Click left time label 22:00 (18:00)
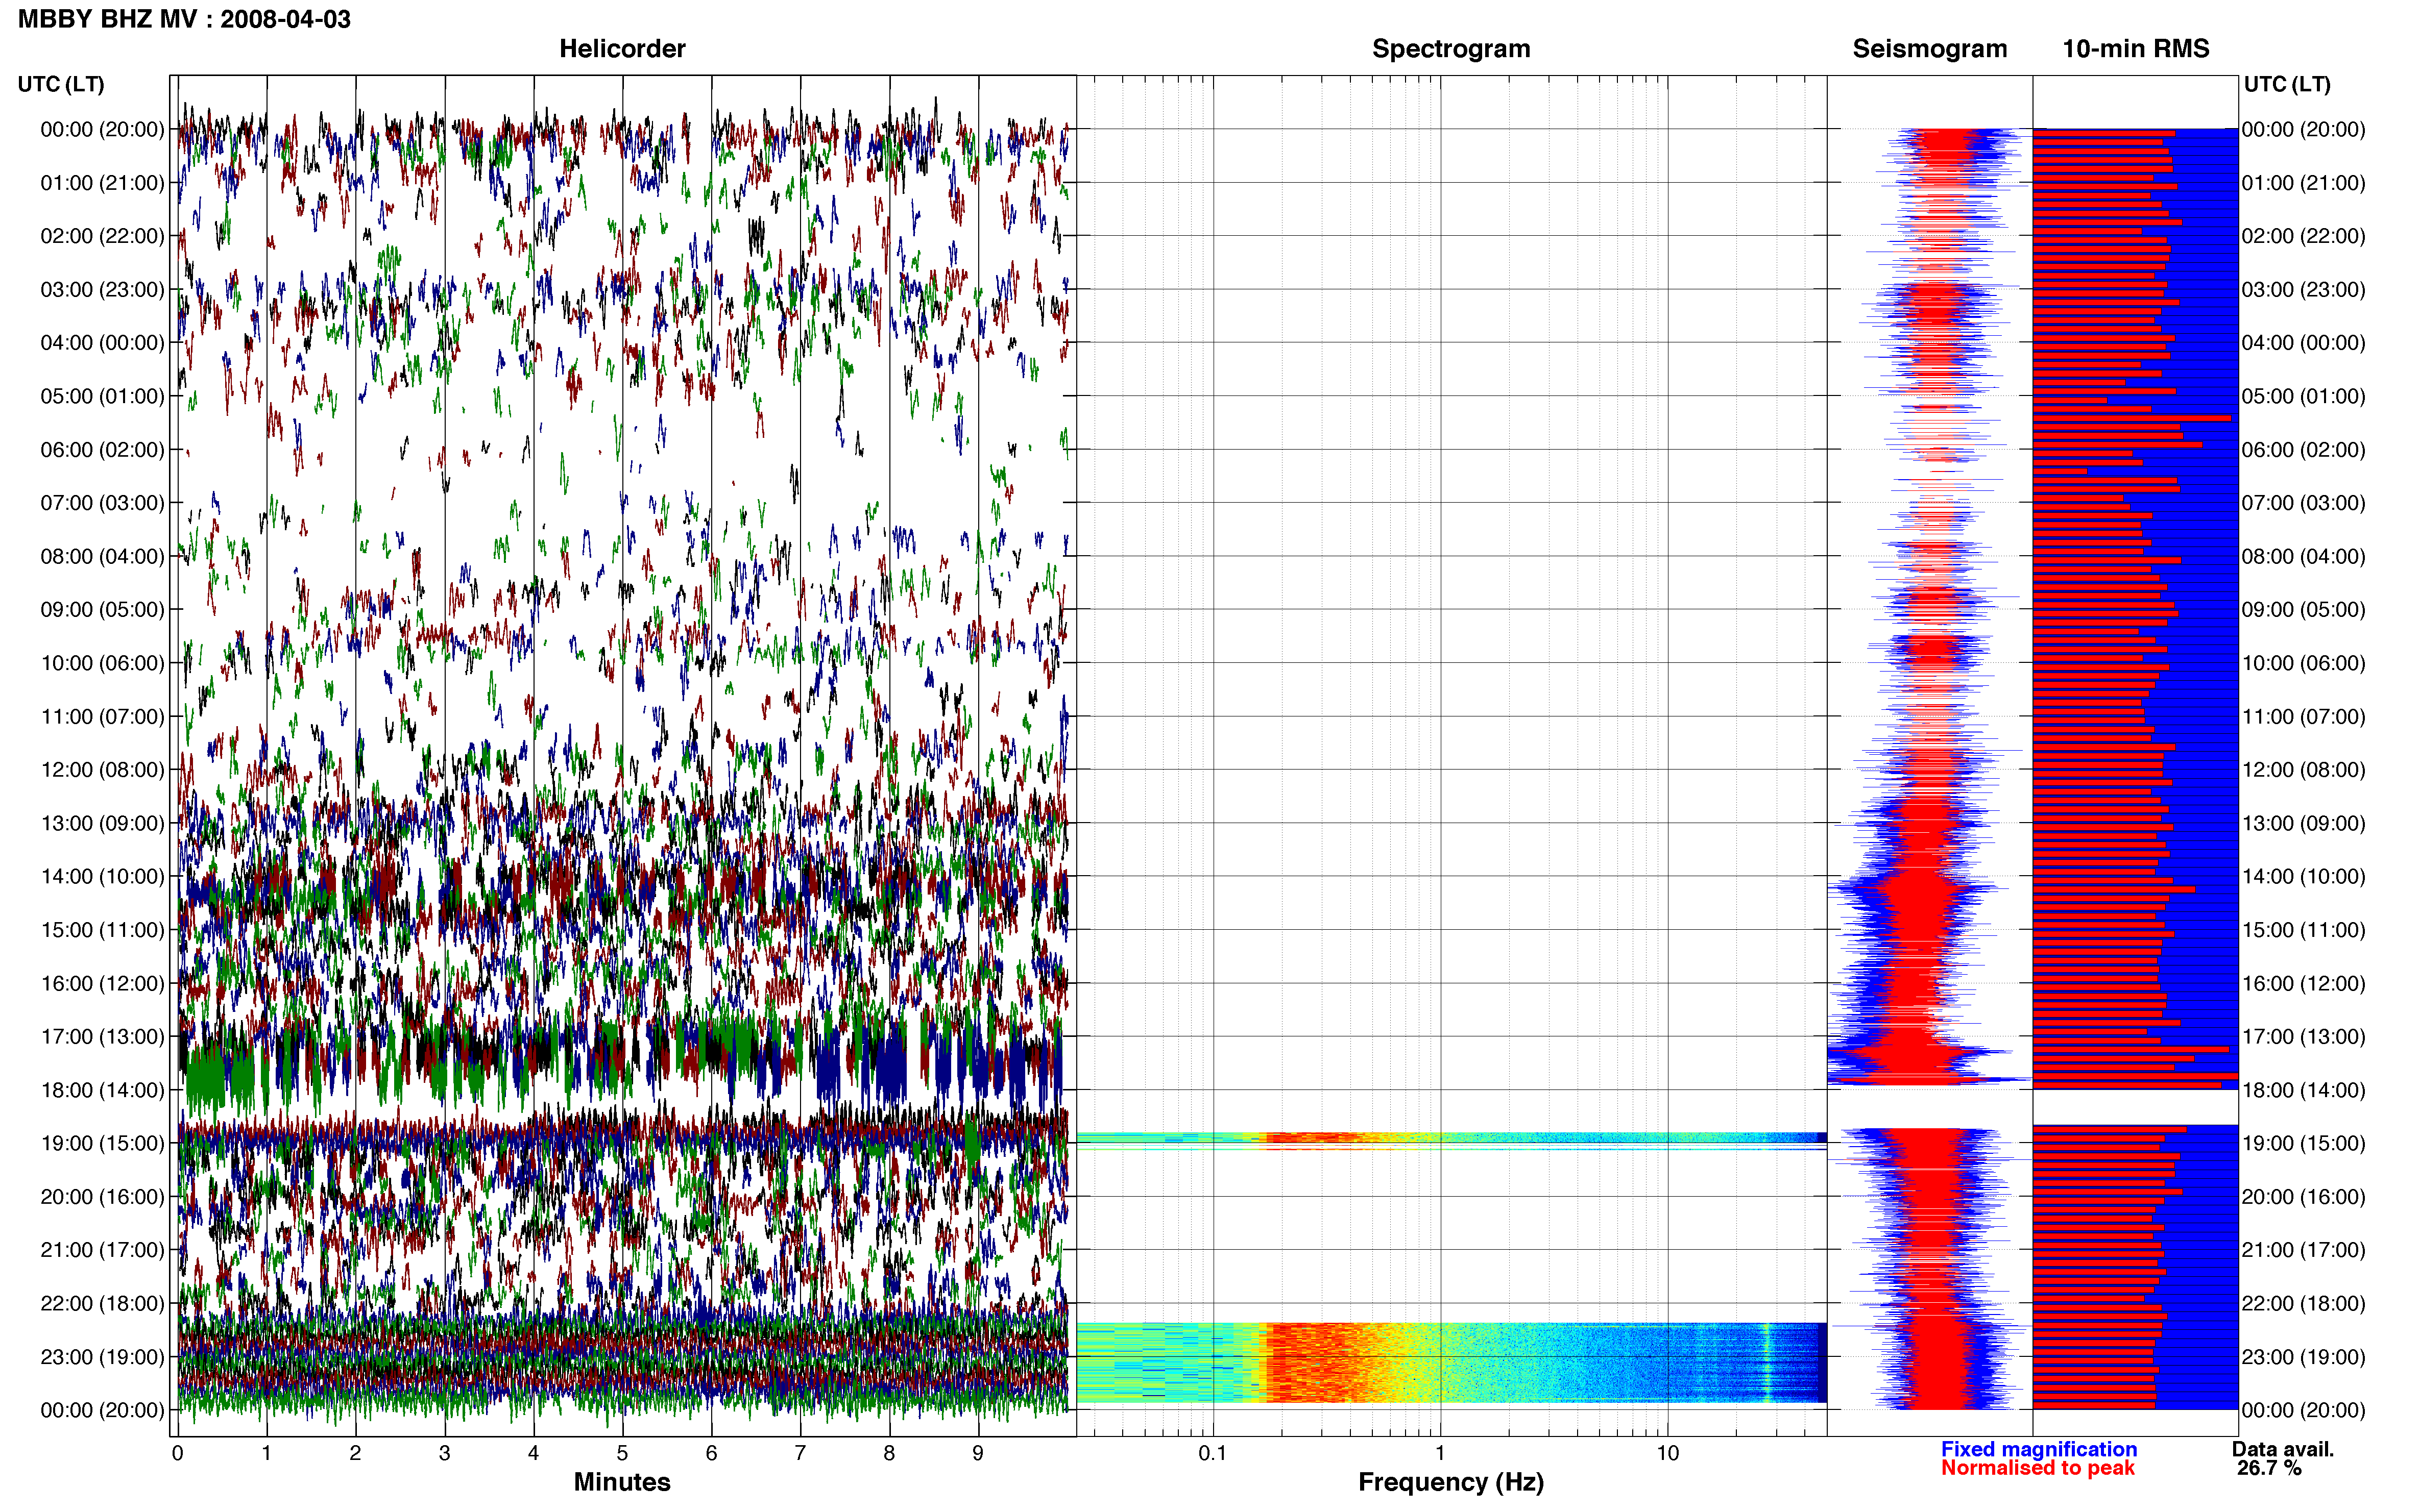Viewport: 2420px width, 1512px height. 102,1304
